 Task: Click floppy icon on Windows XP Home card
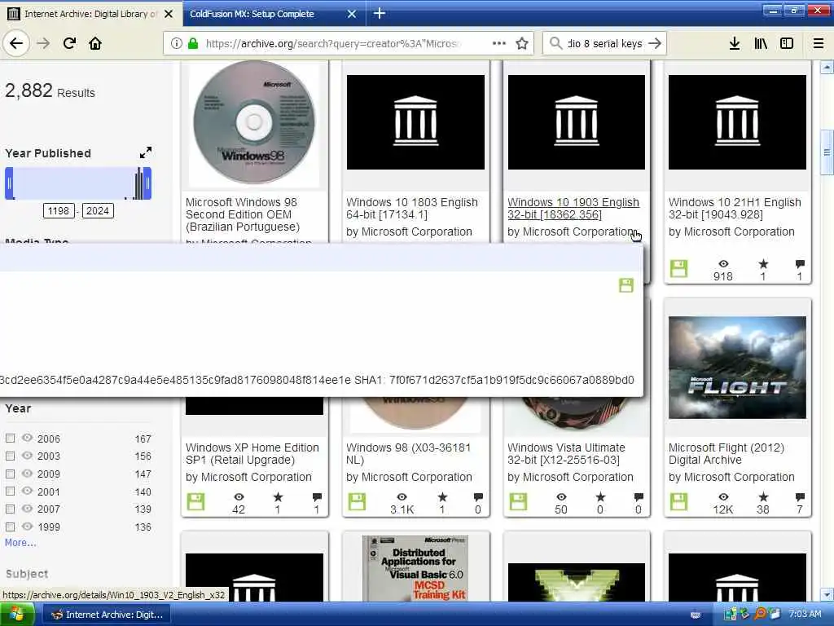click(x=195, y=501)
